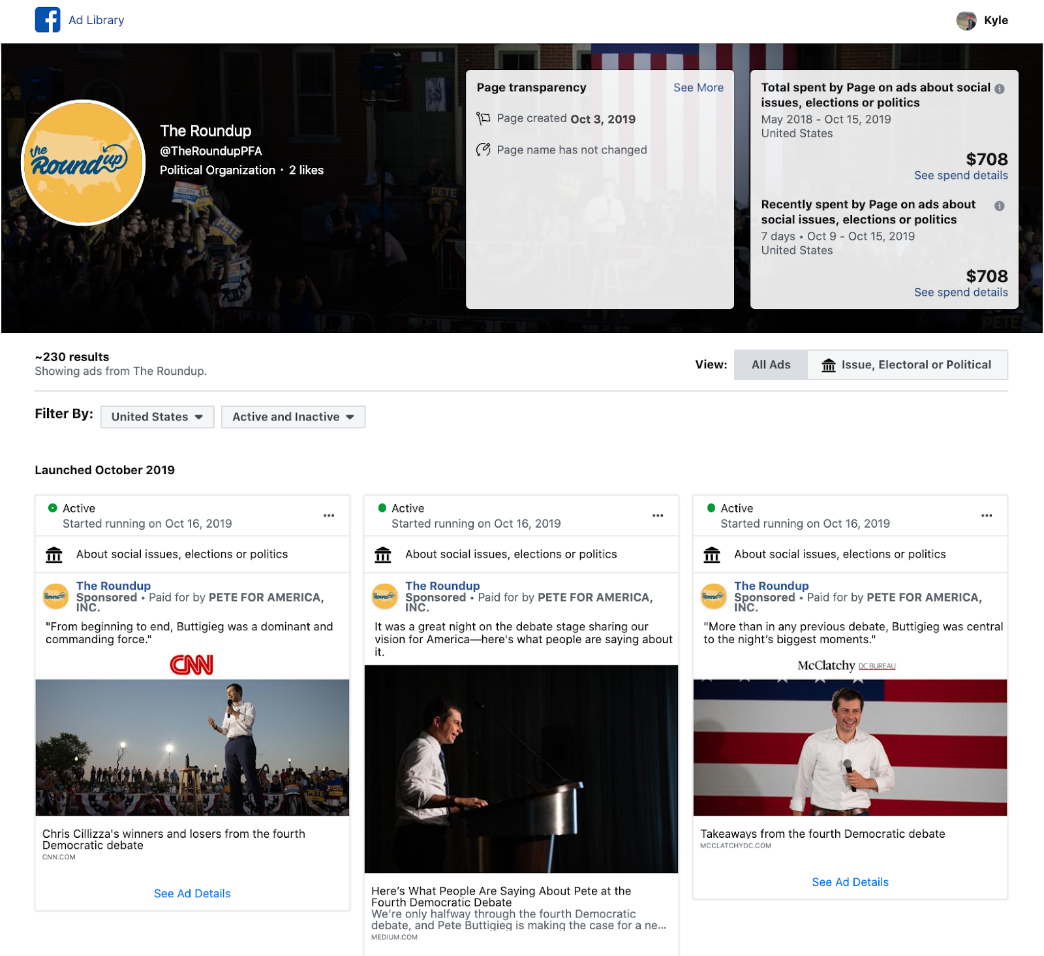1044x956 pixels.
Task: Click the Facebook logo icon
Action: (x=48, y=20)
